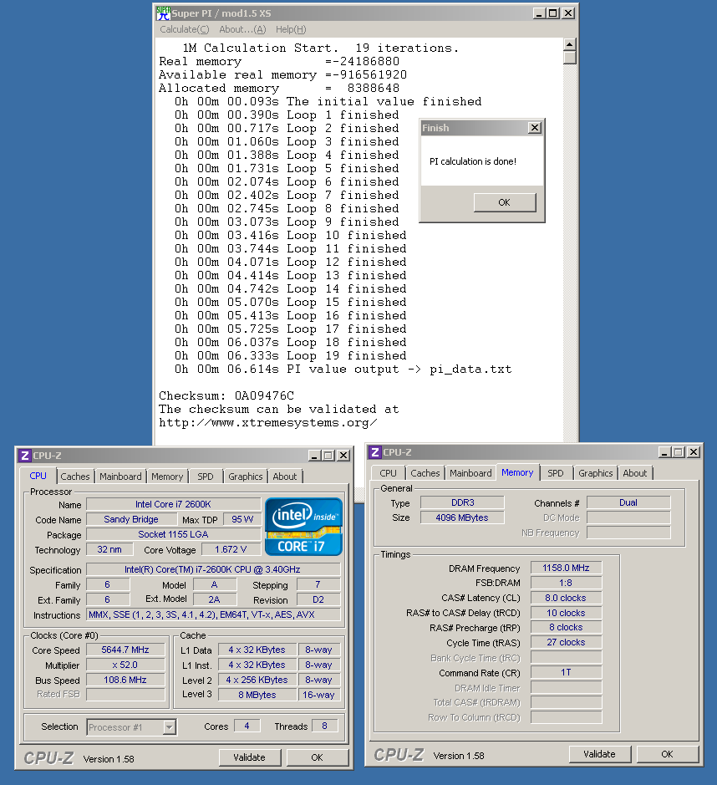717x785 pixels.
Task: Click the Bus Speed value '108.6 MHz'
Action: 125,680
